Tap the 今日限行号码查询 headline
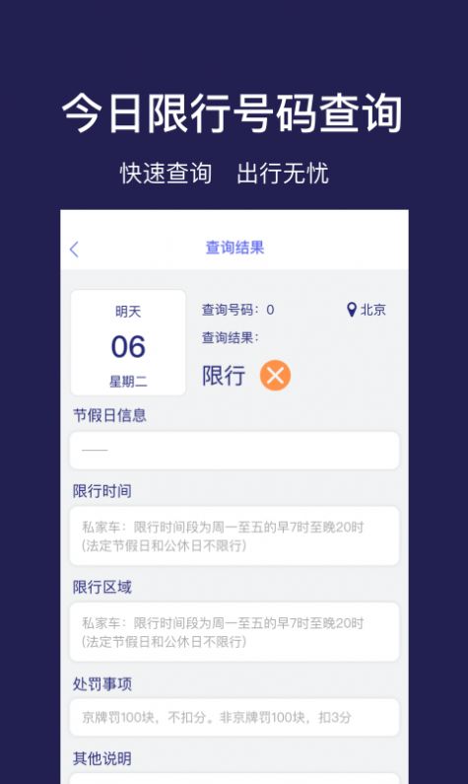Image resolution: width=468 pixels, height=784 pixels. (x=232, y=113)
